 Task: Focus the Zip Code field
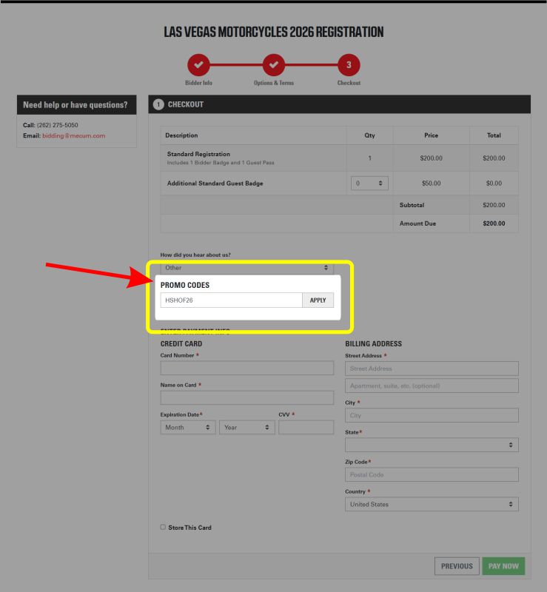click(432, 474)
